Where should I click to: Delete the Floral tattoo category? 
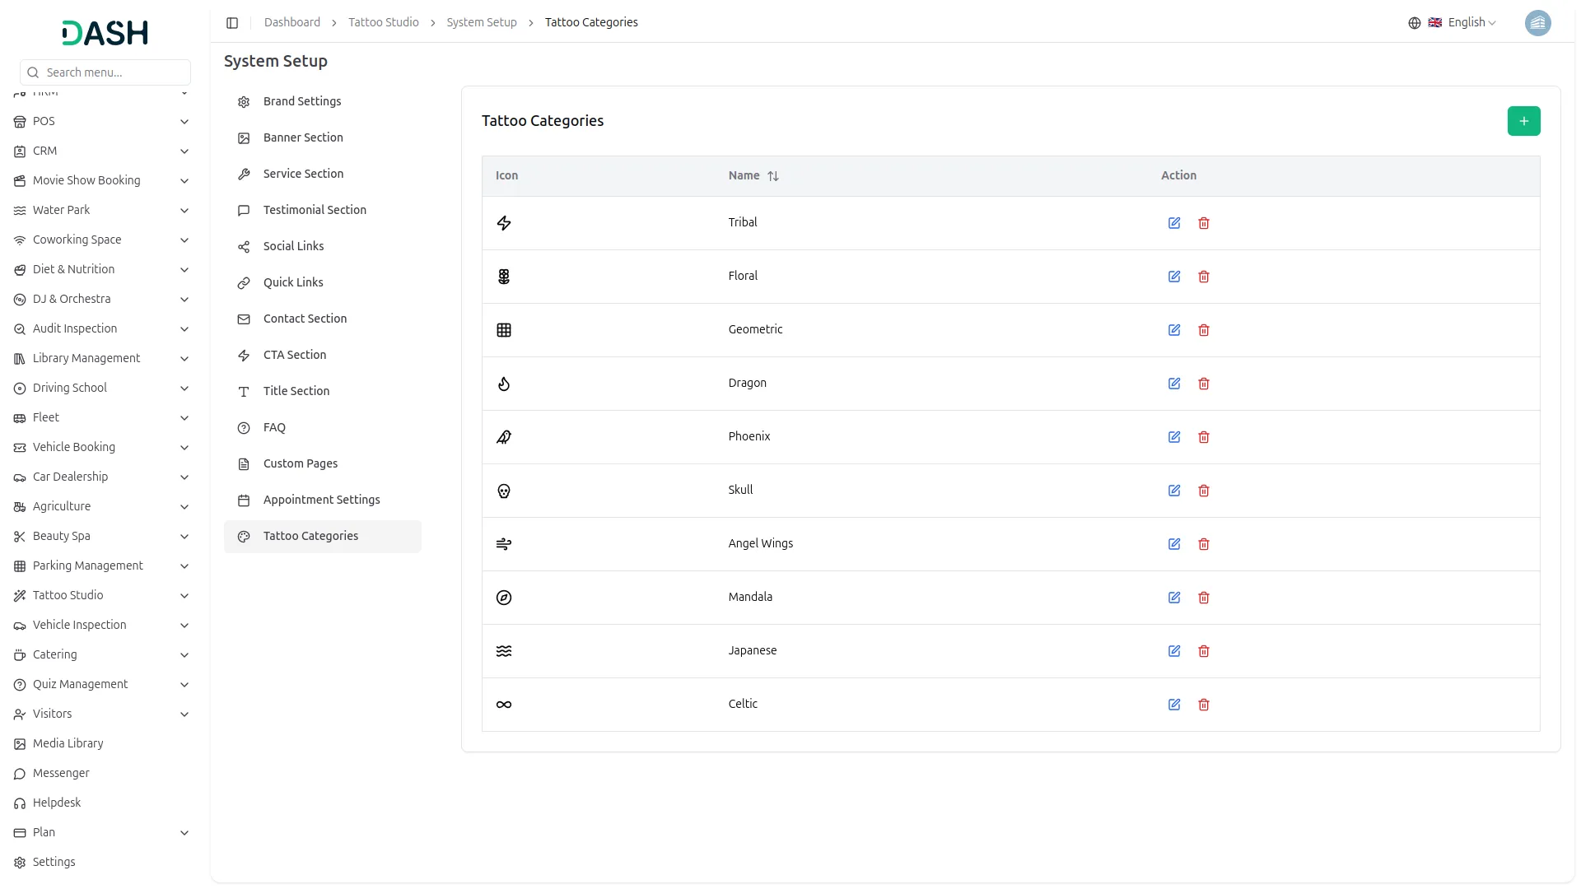pos(1204,277)
